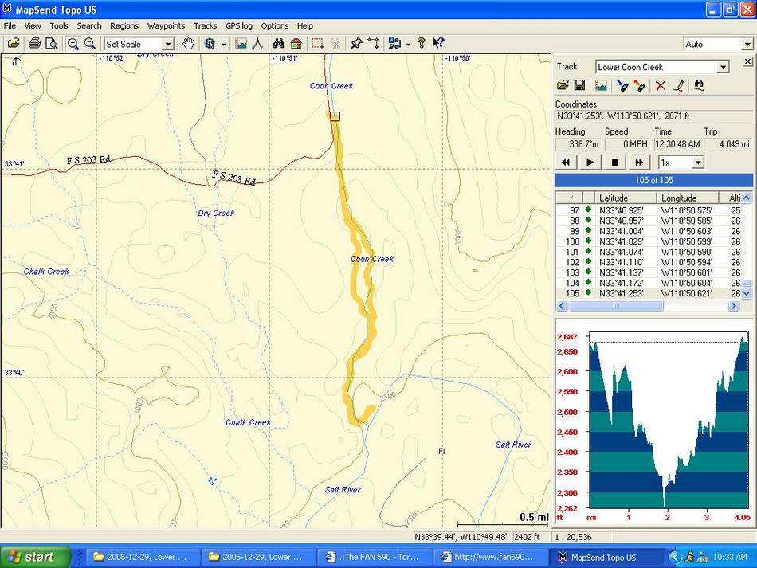757x568 pixels.
Task: Expand the GPS transfer dropdown arrow
Action: pos(408,45)
